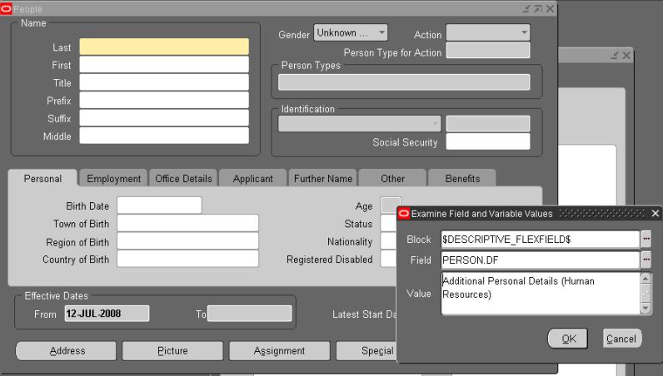663x376 pixels.
Task: Click the Oracle icon in People window title
Action: pos(6,8)
